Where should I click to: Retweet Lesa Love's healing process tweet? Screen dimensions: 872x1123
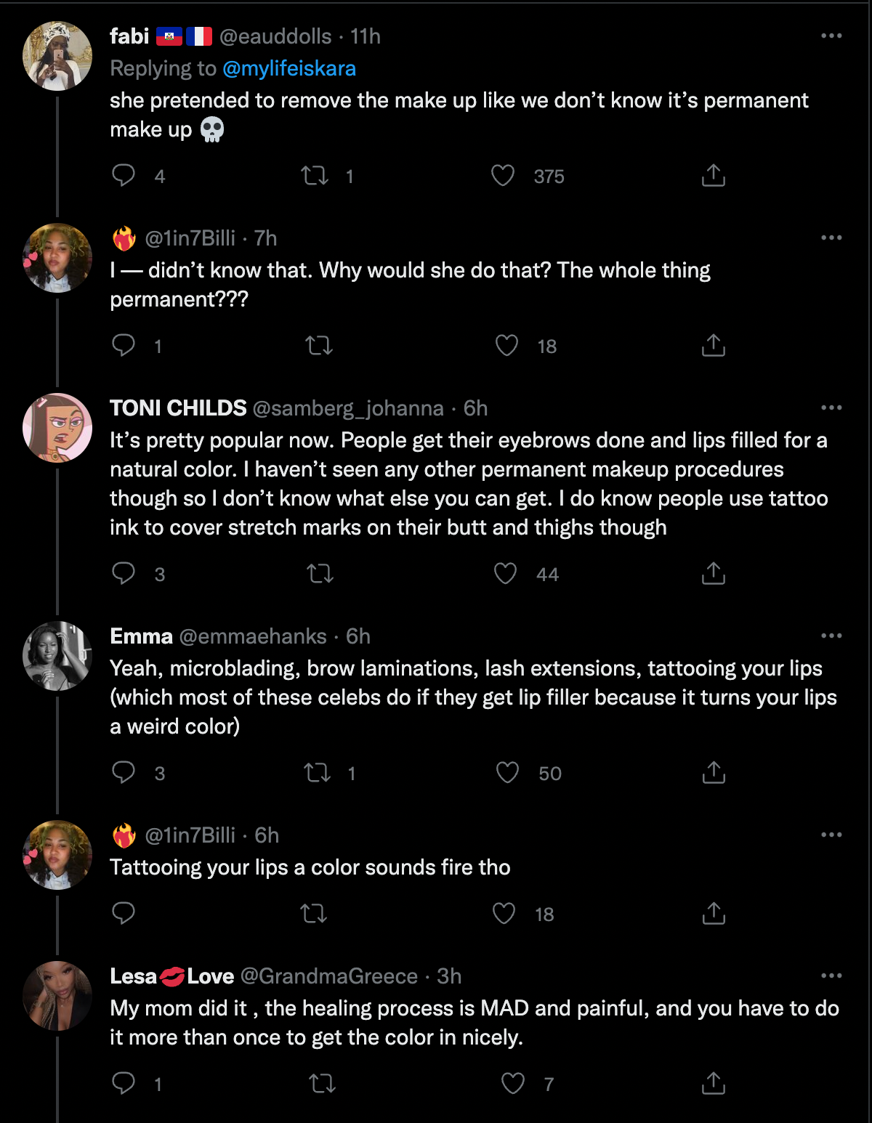click(322, 1084)
